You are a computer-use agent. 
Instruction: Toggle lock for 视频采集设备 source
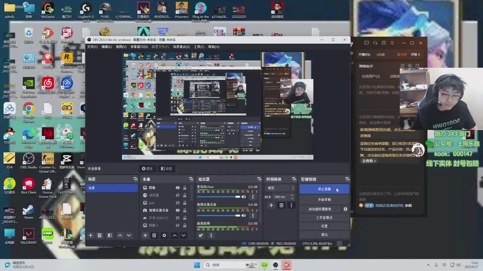[185, 210]
